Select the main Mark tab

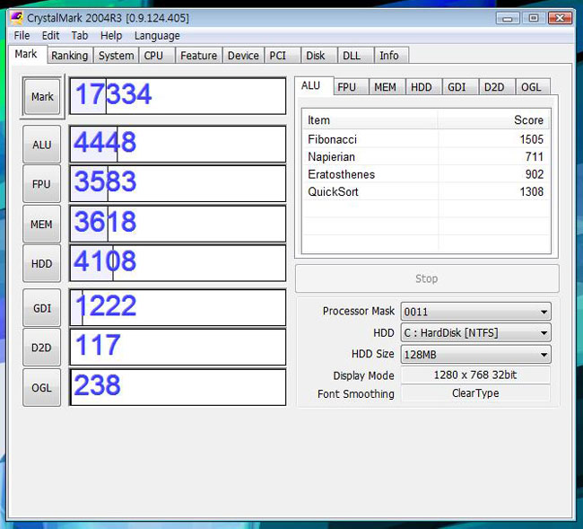click(x=26, y=55)
